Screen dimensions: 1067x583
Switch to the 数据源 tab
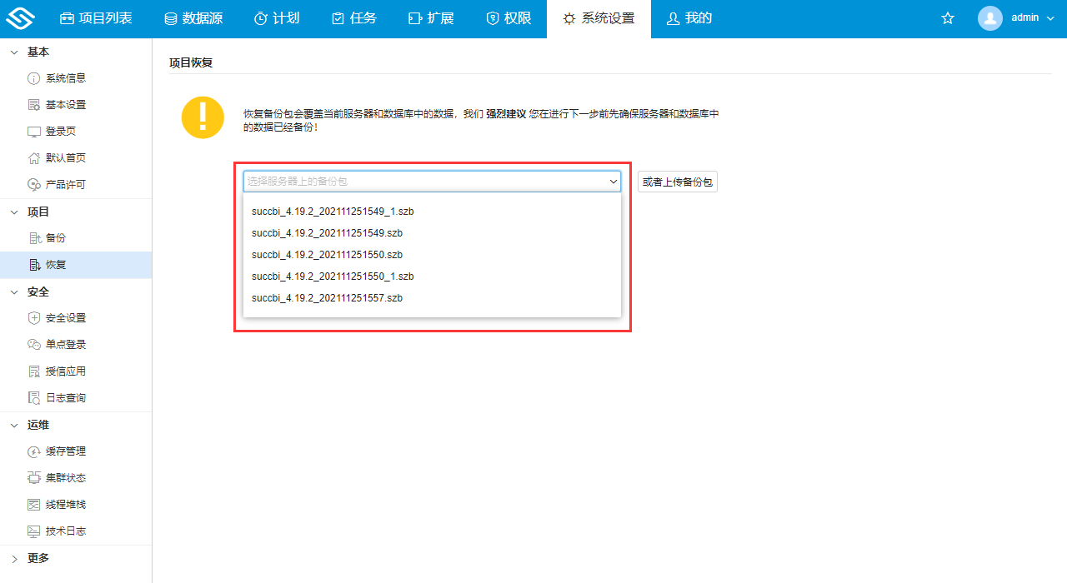coord(193,18)
